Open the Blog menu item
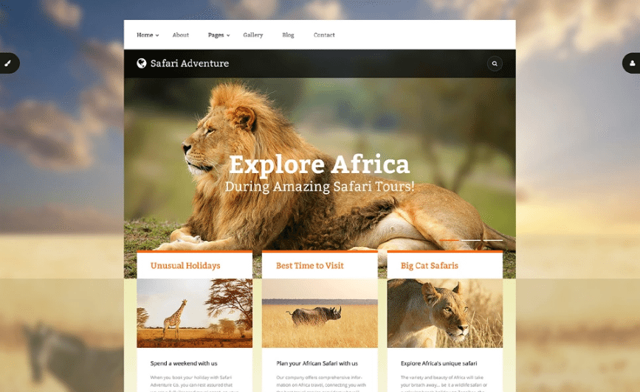The image size is (640, 392). [x=288, y=35]
